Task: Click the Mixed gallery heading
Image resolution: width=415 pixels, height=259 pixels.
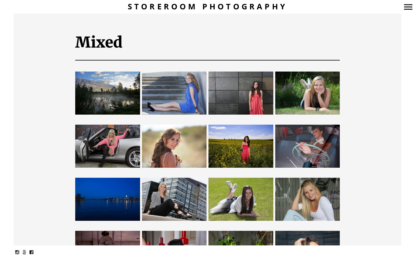Action: [99, 42]
